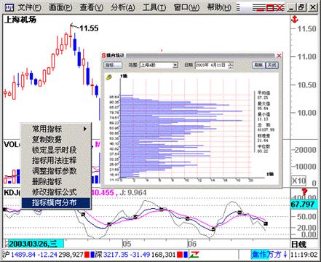Click the X10 volume scale icon
Screen dimensions: 321x262
point(298,180)
